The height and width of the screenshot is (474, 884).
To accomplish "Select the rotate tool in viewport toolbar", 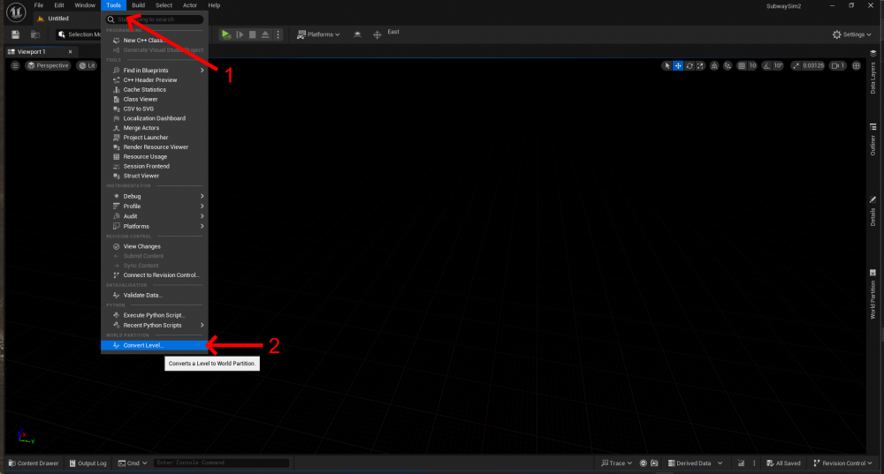I will [x=690, y=65].
